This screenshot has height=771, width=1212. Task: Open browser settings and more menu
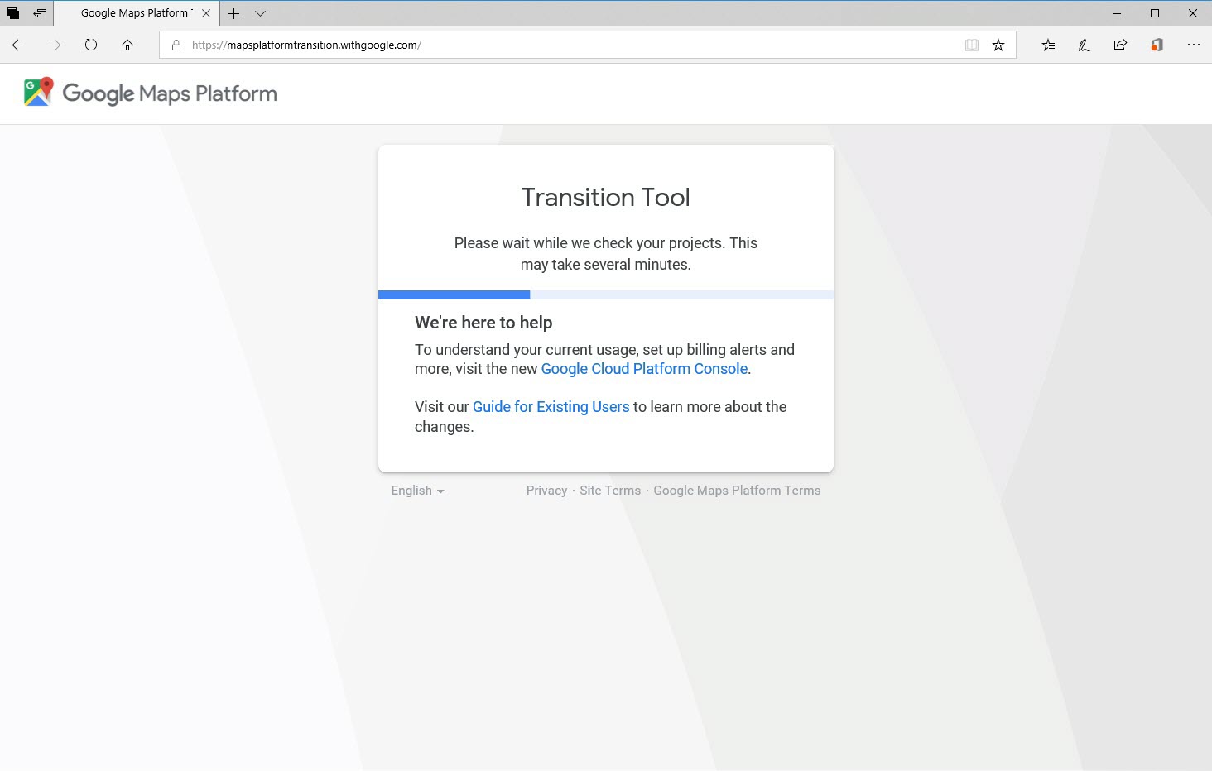click(x=1193, y=45)
